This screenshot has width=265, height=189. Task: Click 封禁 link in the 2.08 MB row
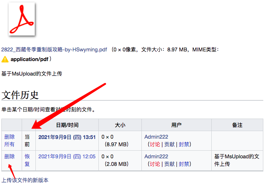(x=184, y=164)
